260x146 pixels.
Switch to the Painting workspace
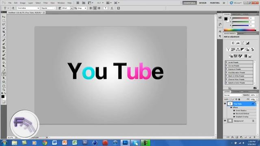[x=215, y=3]
